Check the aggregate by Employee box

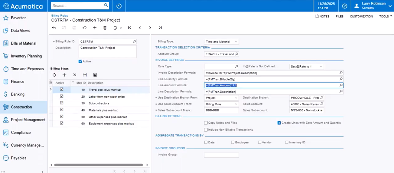(x=233, y=142)
